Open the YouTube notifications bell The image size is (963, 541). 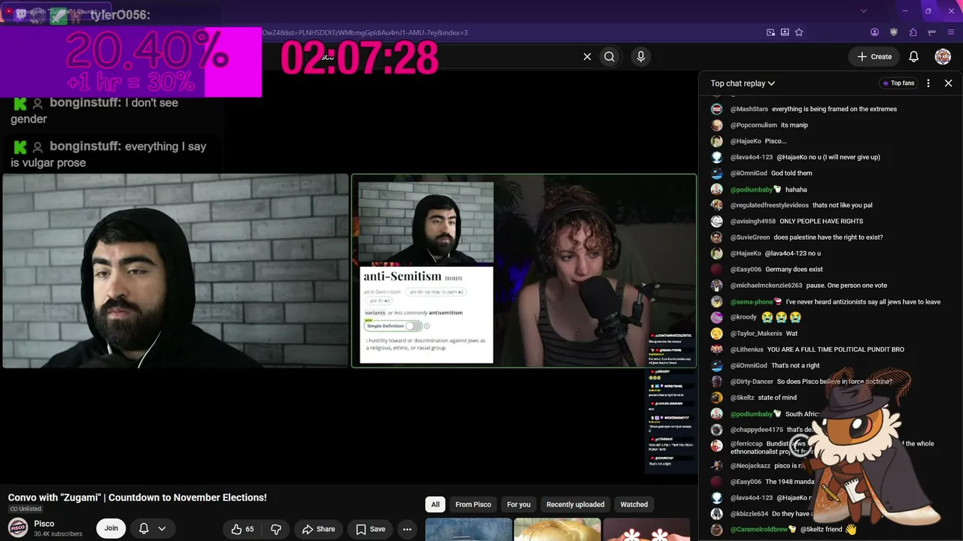(913, 56)
